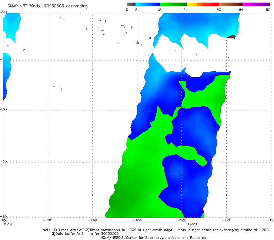
Task: Click the cyan-to-blue segment of the color scale
Action: 148,4
